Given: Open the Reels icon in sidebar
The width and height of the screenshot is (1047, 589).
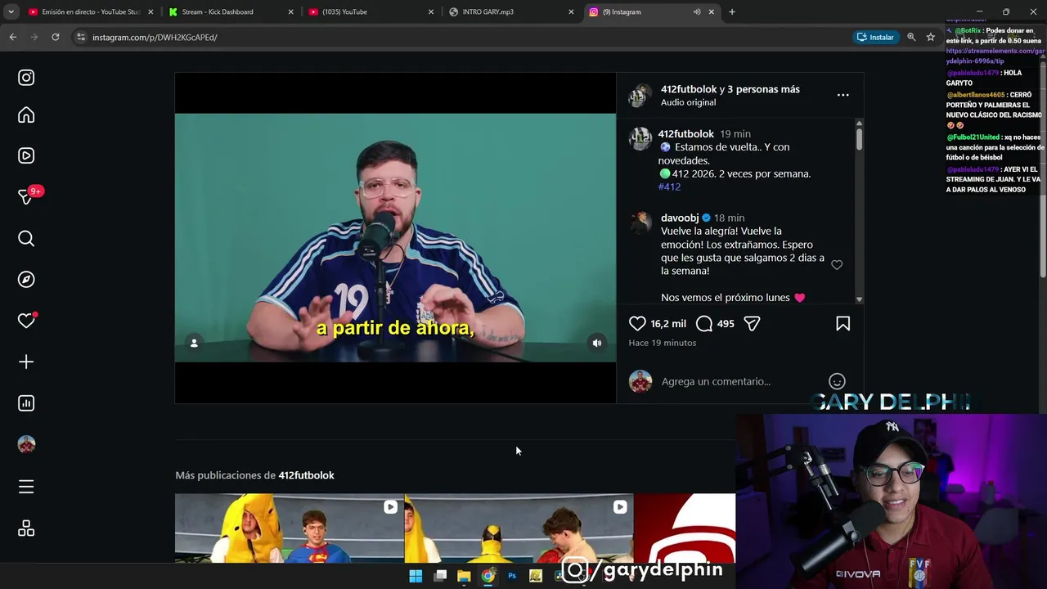Looking at the screenshot, I should 26,155.
